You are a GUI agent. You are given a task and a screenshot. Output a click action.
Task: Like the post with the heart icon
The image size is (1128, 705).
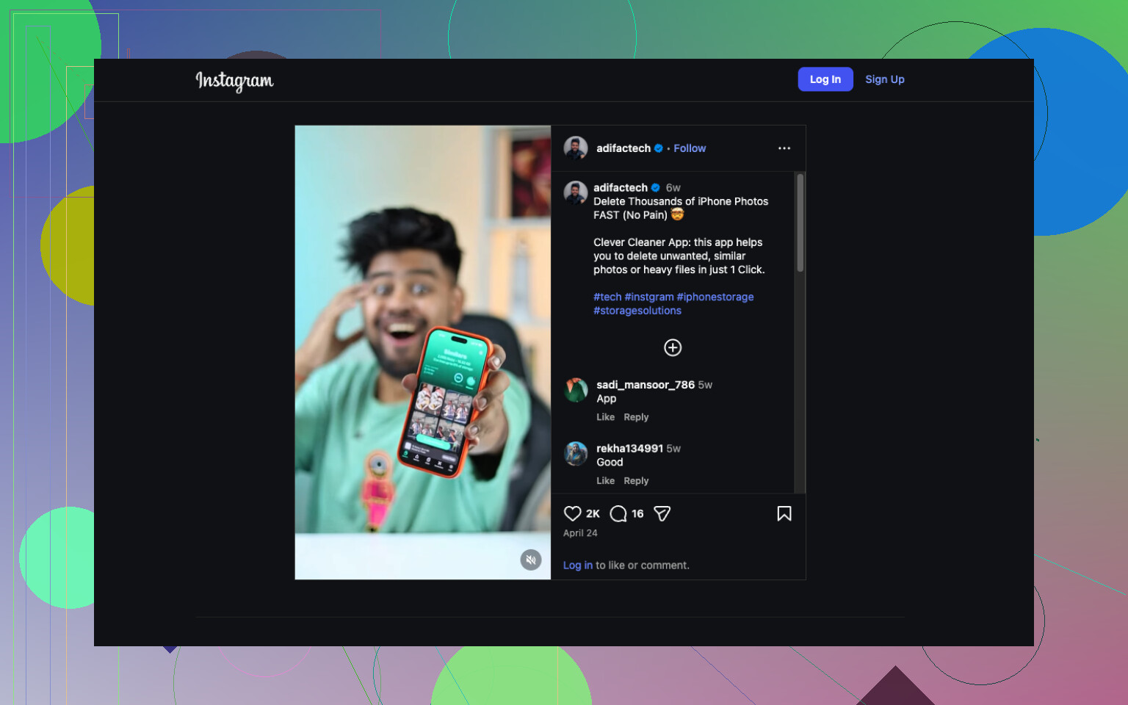(x=573, y=513)
